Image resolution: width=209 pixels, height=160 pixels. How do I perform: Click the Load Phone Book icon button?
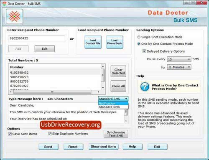pos(115,42)
